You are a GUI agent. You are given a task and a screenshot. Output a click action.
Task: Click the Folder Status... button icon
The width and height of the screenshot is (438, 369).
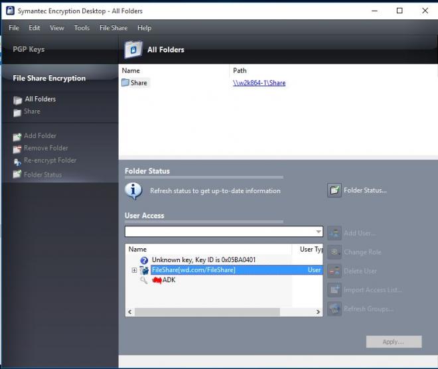click(x=334, y=190)
